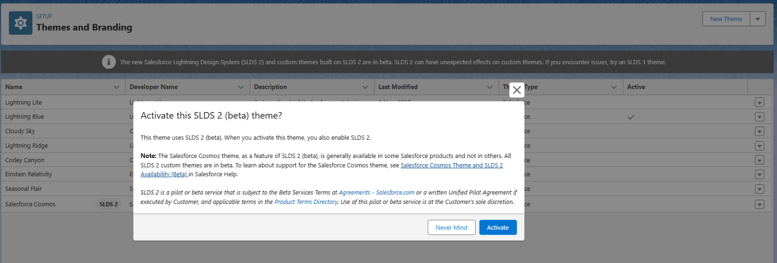This screenshot has height=263, width=777.
Task: Open Salesforce Cosmos Theme and SLDS 2 Availability link
Action: (x=451, y=165)
